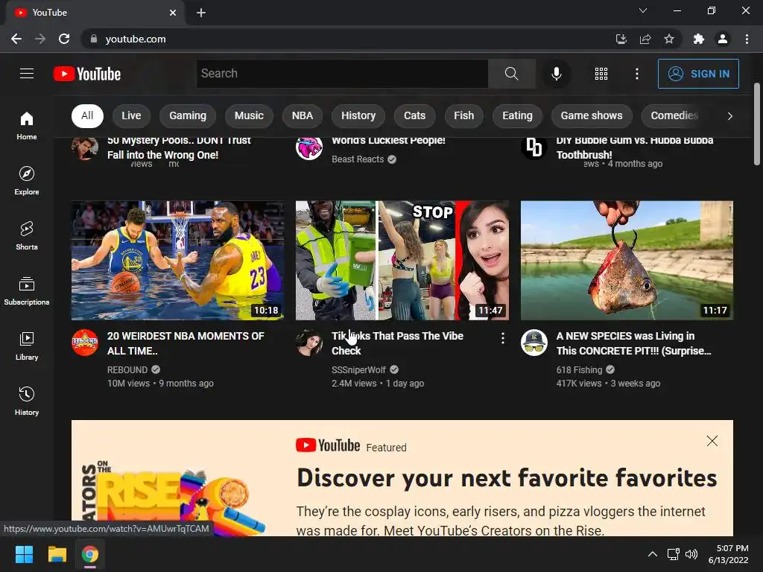Screen dimensions: 763x572
Task: Click the install app icon in the address bar
Action: pyautogui.click(x=621, y=39)
